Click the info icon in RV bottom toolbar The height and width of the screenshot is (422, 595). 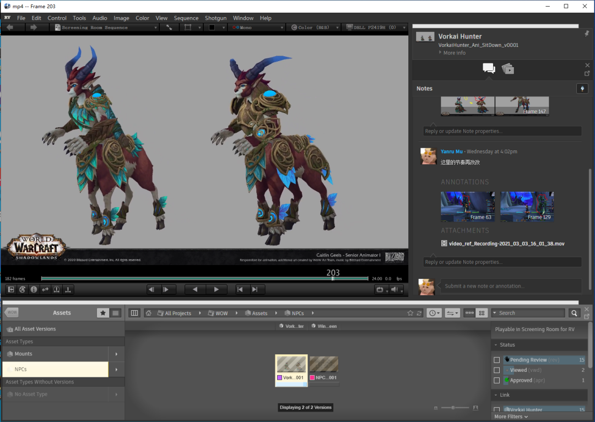point(34,289)
